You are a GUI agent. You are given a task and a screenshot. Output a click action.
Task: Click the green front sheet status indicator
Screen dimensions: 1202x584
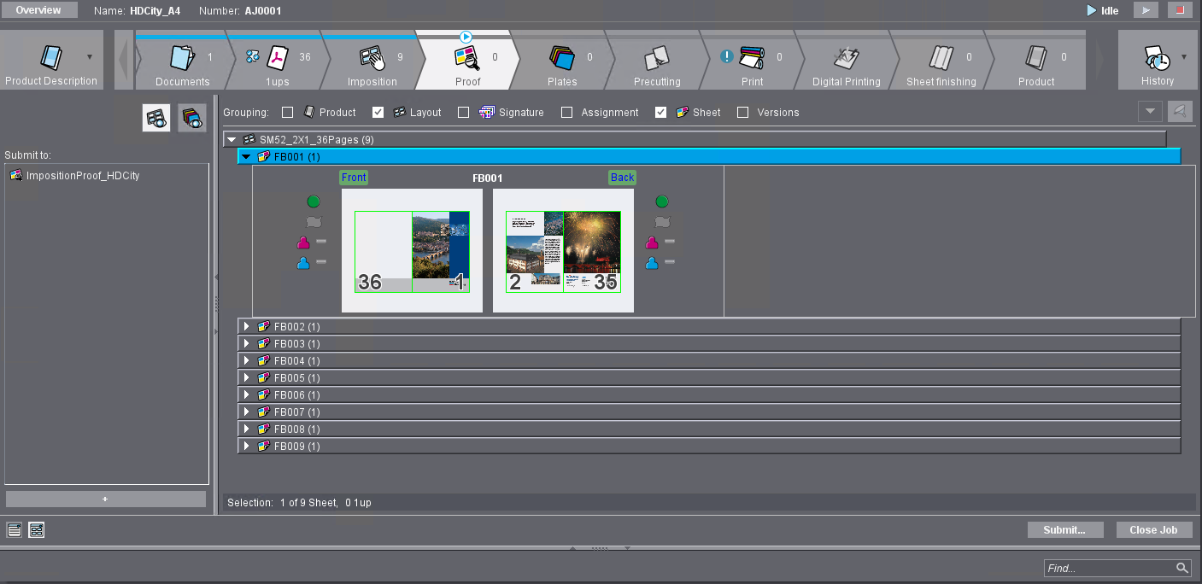[314, 201]
